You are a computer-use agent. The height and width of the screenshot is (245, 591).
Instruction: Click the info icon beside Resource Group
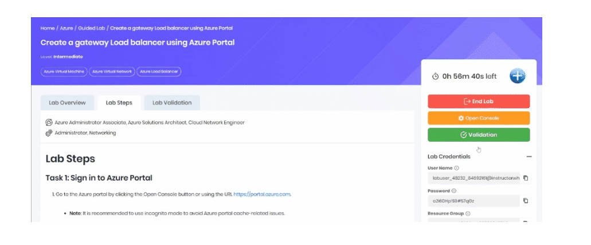[468, 213]
